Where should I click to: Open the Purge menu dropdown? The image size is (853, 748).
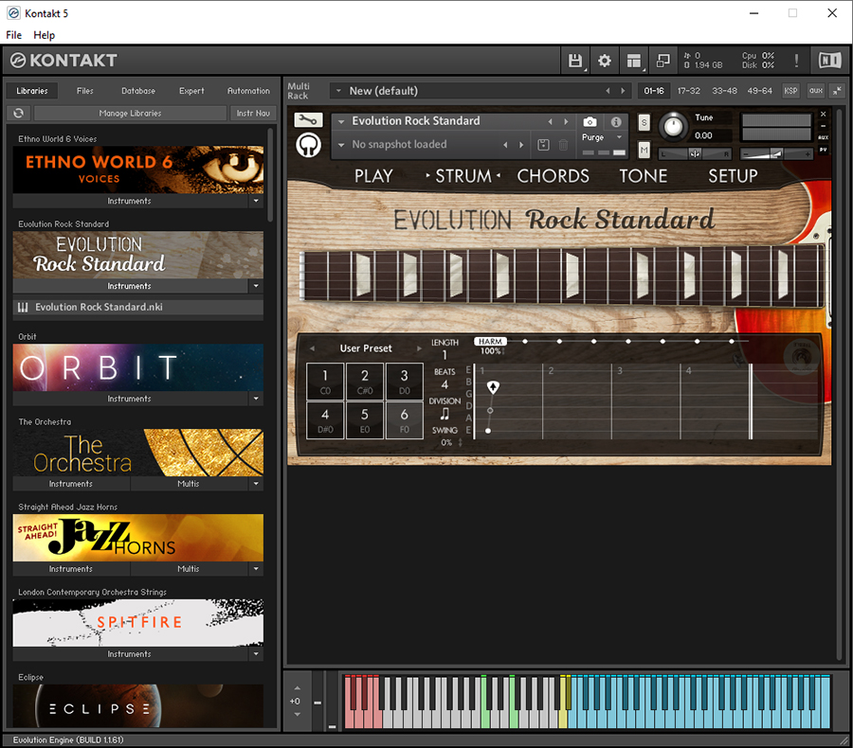click(x=619, y=137)
